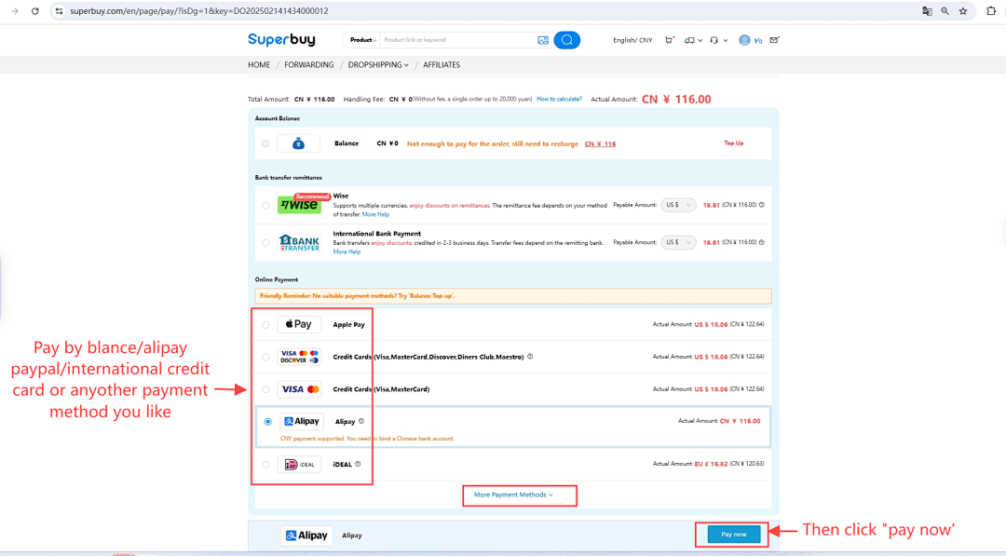Click the Bank Transfer logo
The image size is (1006, 556).
click(300, 242)
